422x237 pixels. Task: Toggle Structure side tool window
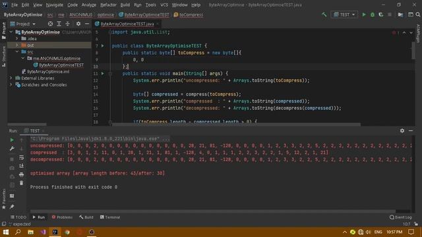pyautogui.click(x=3, y=57)
